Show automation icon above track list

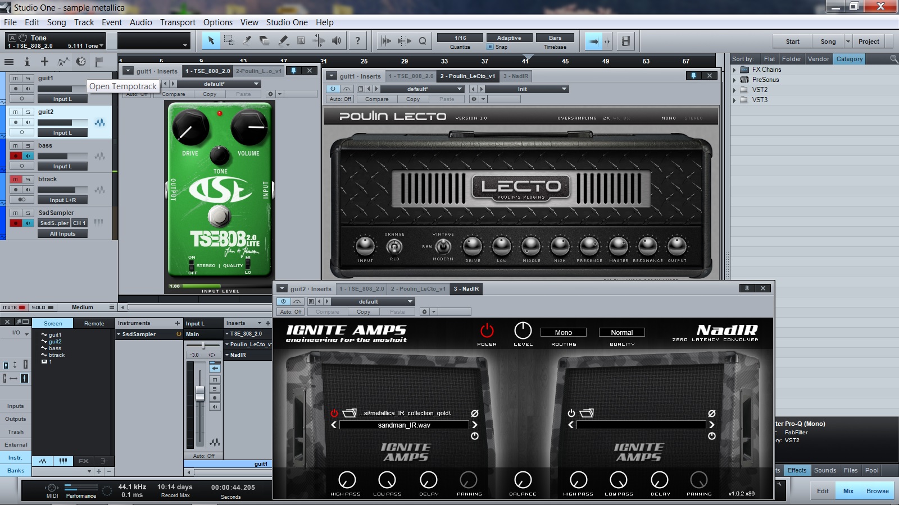pyautogui.click(x=63, y=62)
